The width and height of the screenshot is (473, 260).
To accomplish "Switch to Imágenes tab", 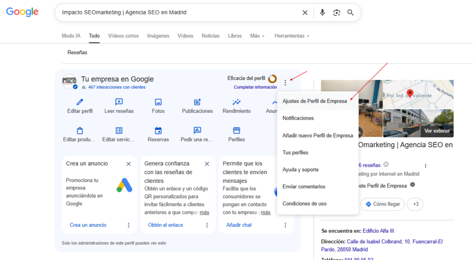I will coord(158,36).
